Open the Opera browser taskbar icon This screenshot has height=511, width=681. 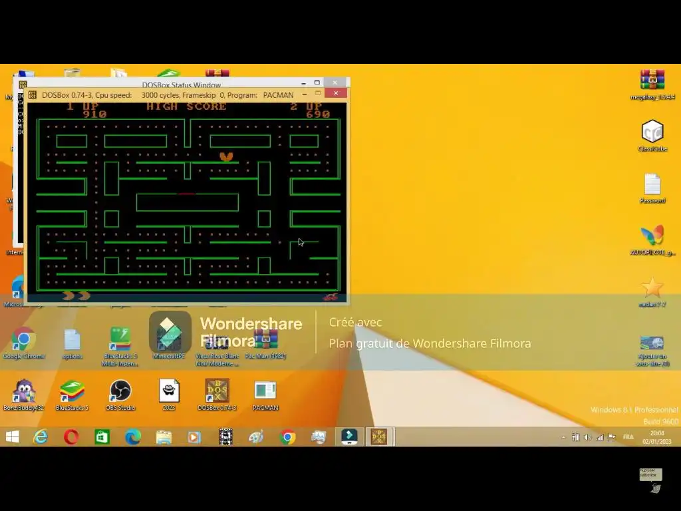pos(71,436)
